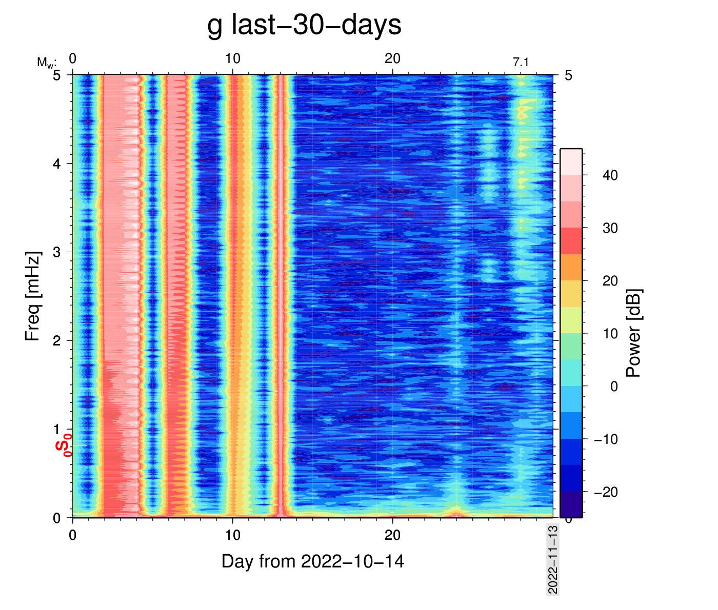Click the 20 tick label on bottom day axis
The height and width of the screenshot is (610, 718).
pos(392,536)
